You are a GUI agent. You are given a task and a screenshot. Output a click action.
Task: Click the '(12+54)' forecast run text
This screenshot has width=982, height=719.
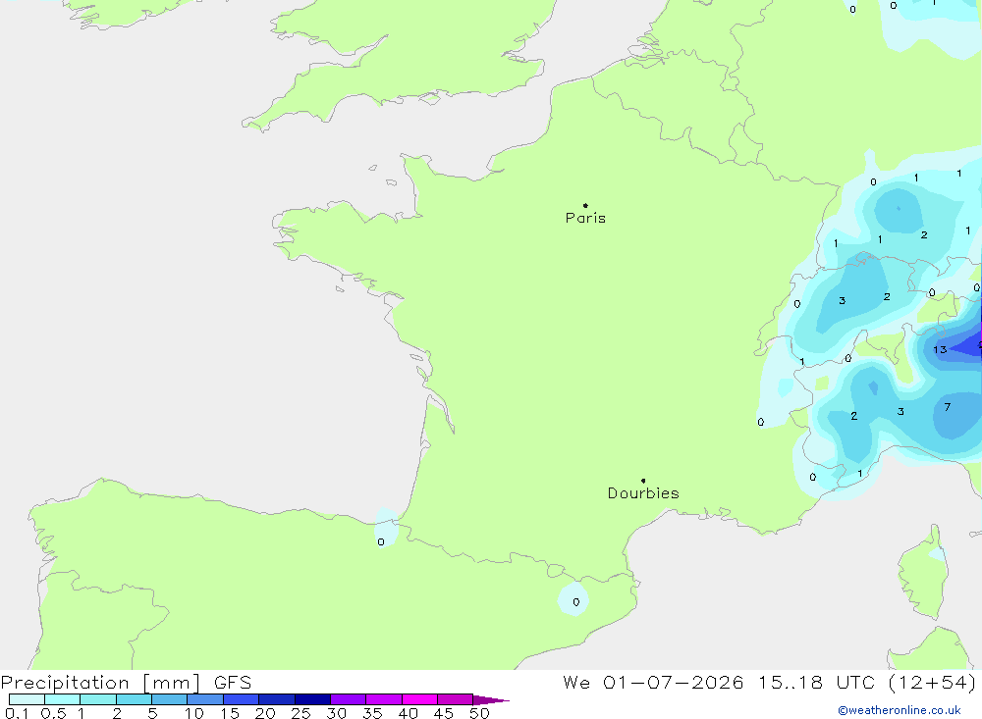click(x=932, y=683)
